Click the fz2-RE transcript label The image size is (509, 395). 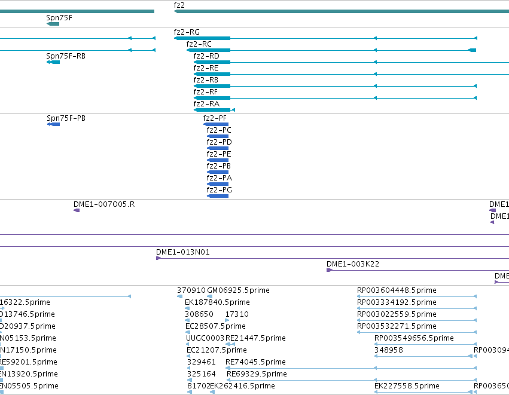pos(206,68)
